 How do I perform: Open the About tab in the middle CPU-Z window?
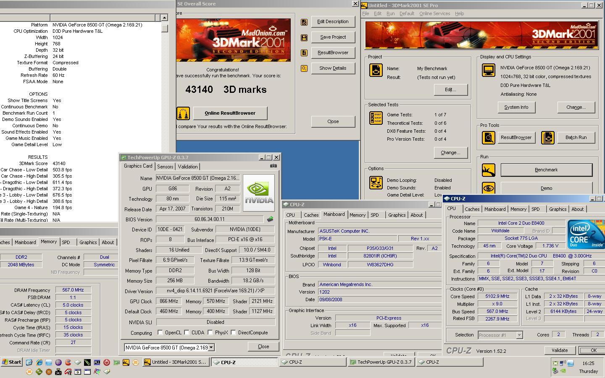tap(416, 215)
